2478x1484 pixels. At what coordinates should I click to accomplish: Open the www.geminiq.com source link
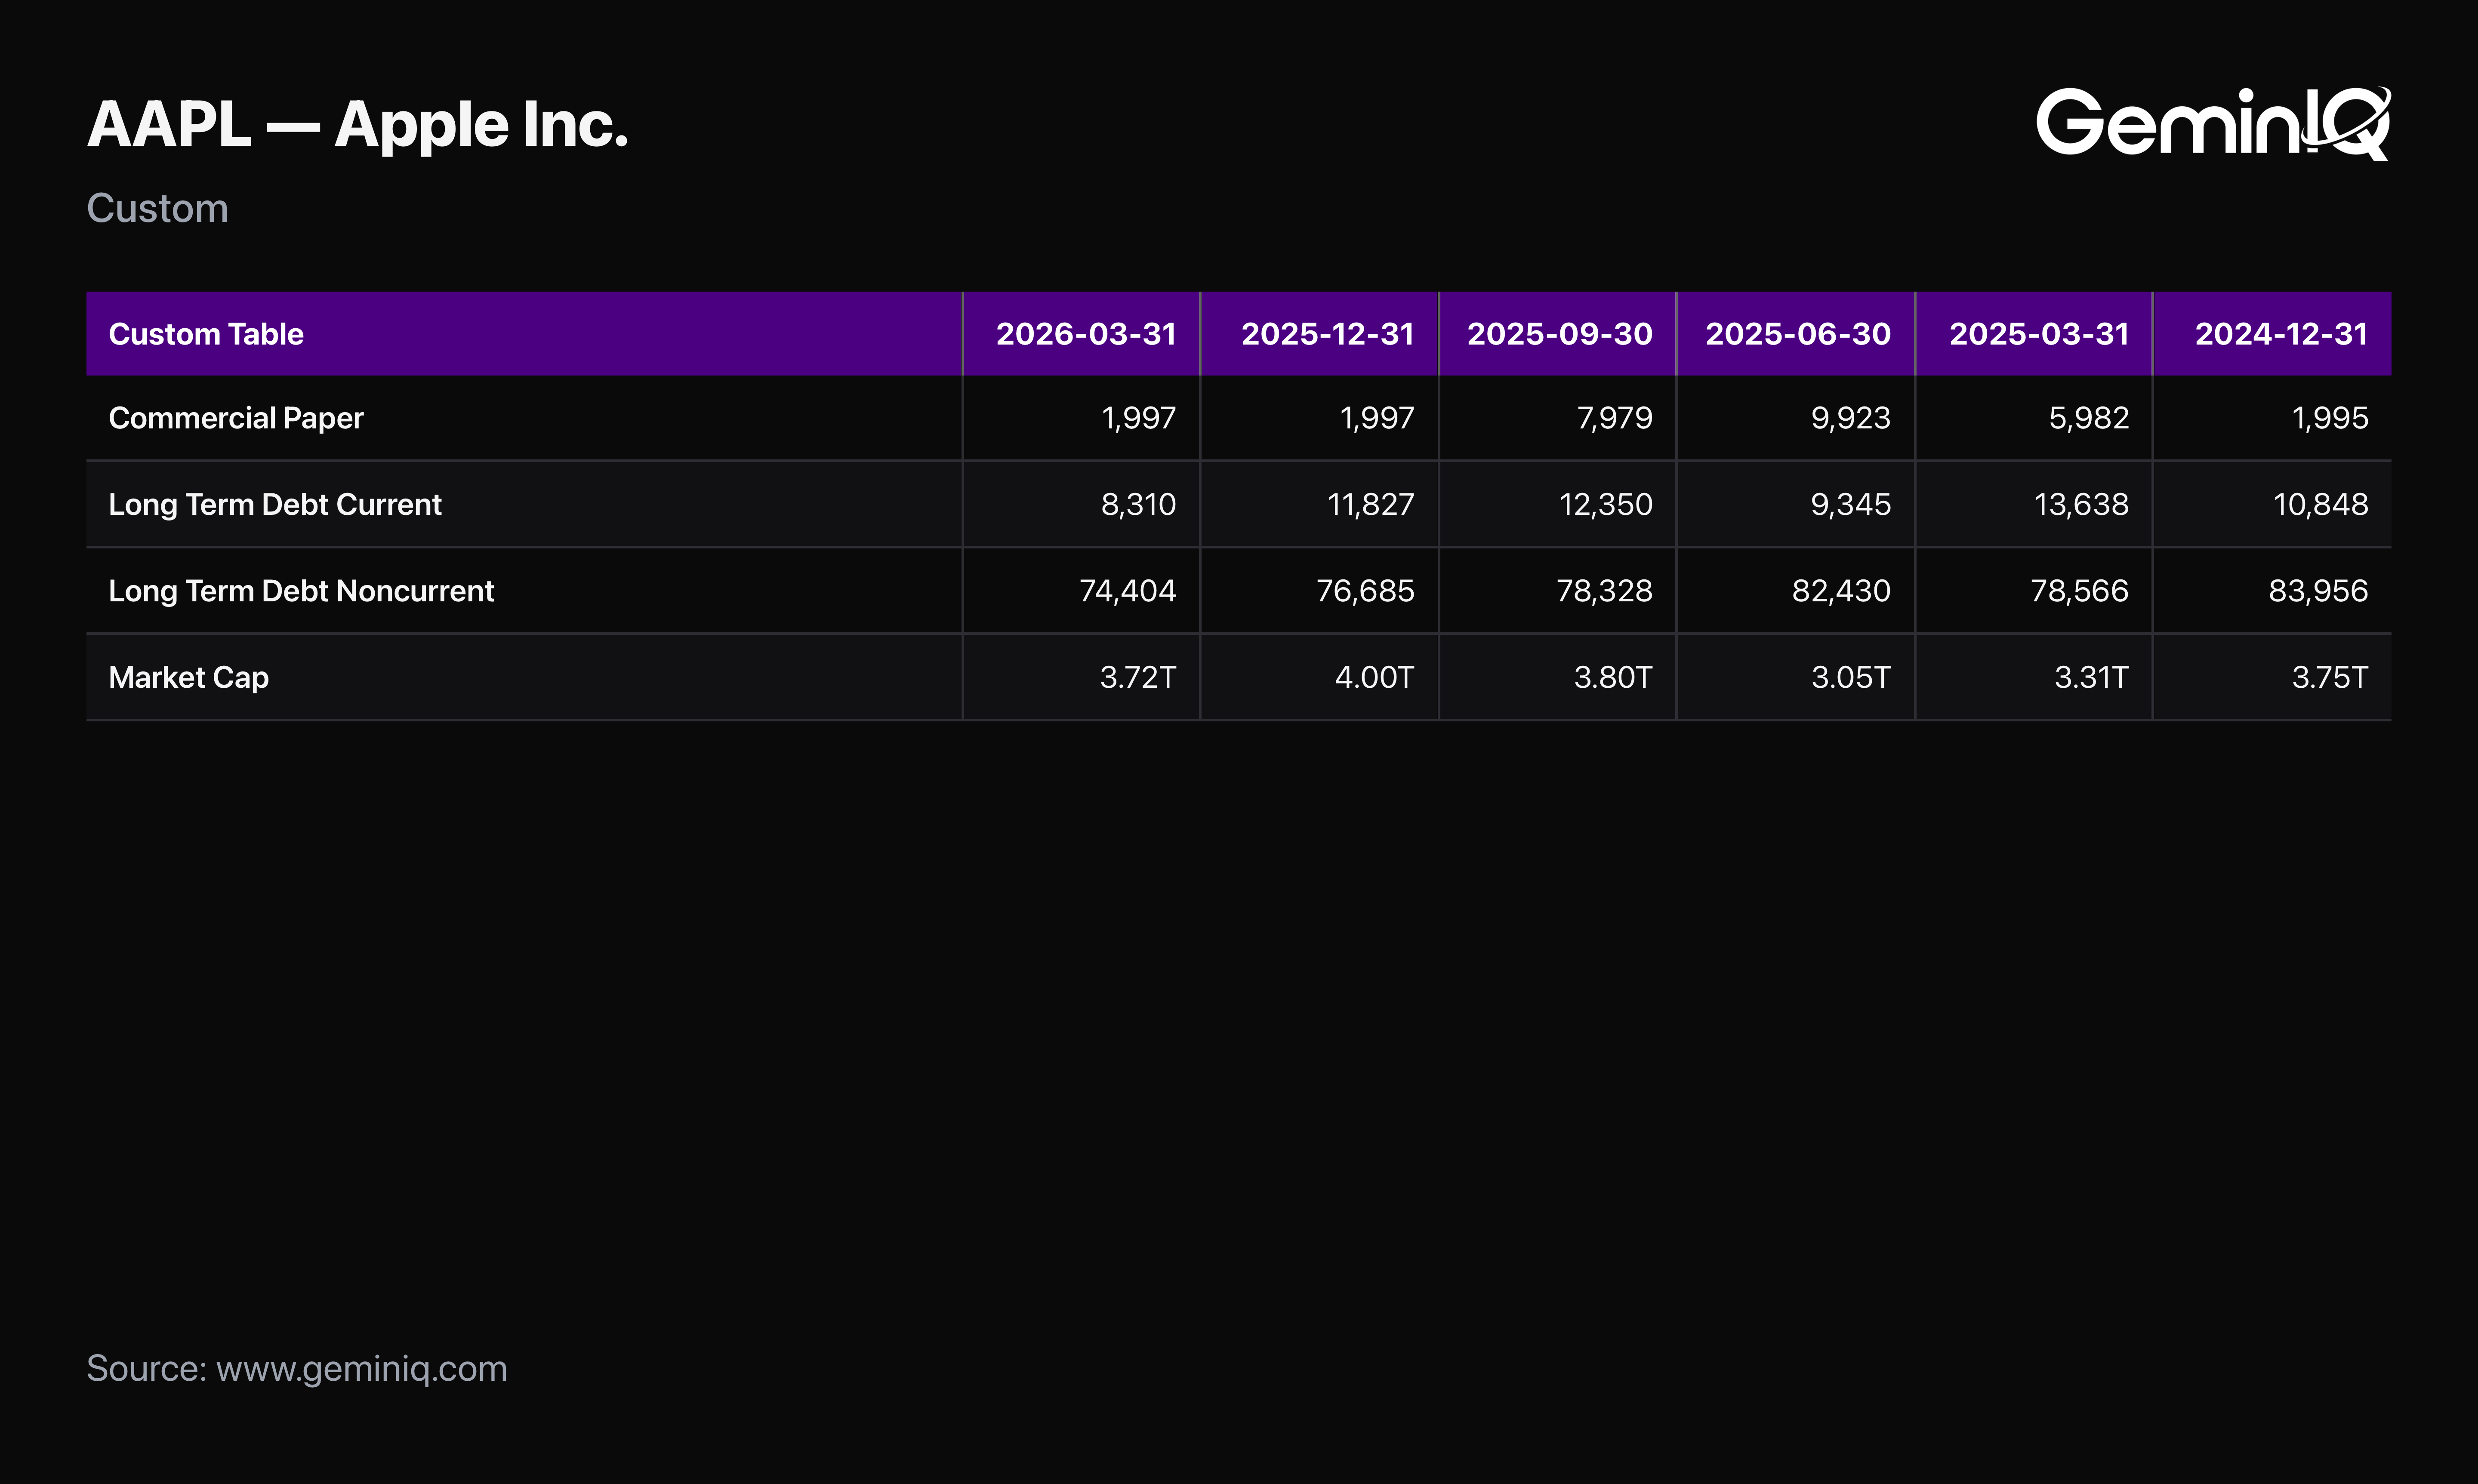coord(362,1369)
